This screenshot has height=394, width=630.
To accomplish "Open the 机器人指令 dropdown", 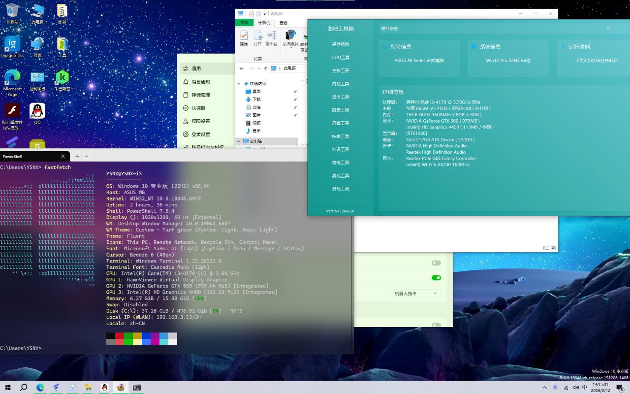I will point(415,294).
